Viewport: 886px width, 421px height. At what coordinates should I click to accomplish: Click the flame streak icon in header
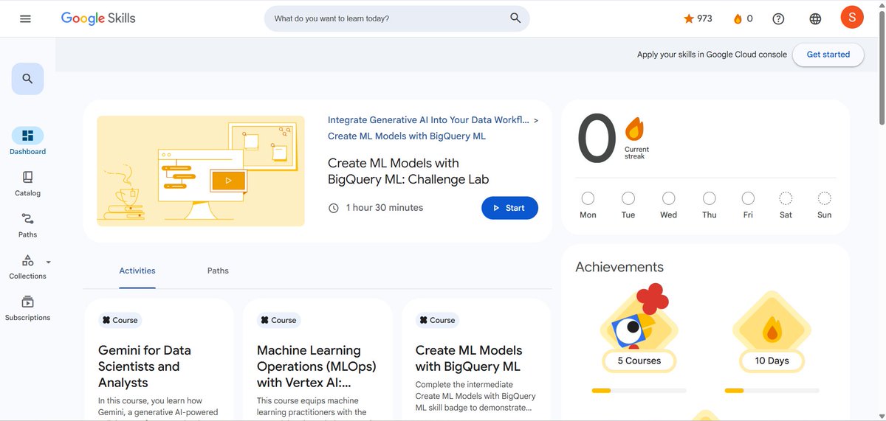click(x=738, y=18)
